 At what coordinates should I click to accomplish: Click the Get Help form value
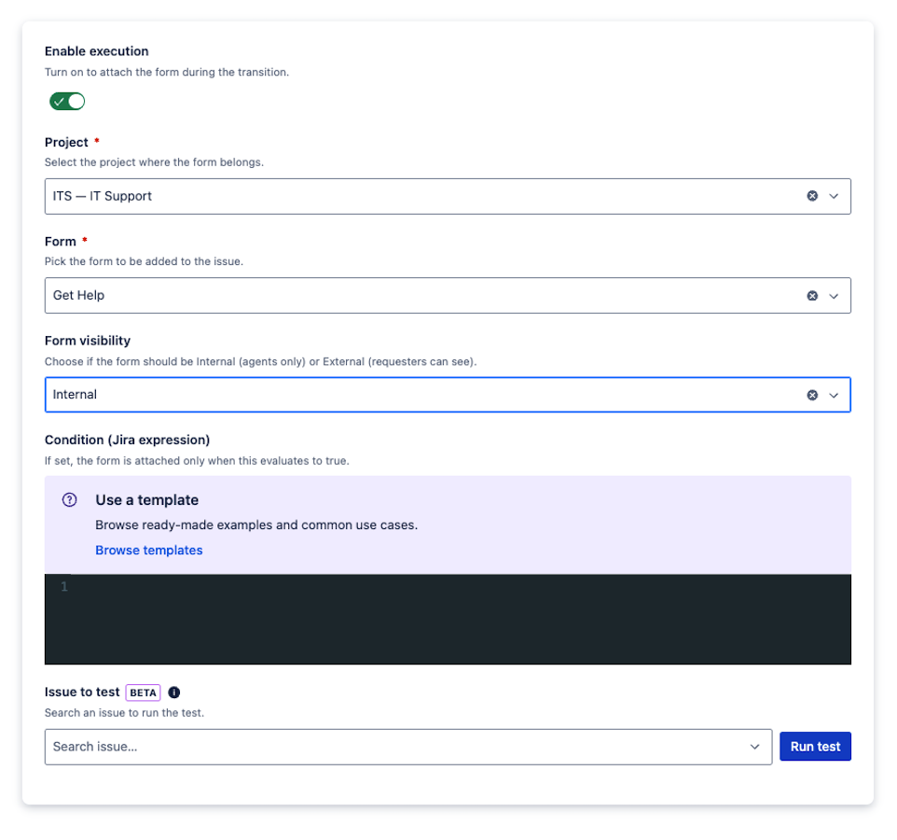pos(79,296)
